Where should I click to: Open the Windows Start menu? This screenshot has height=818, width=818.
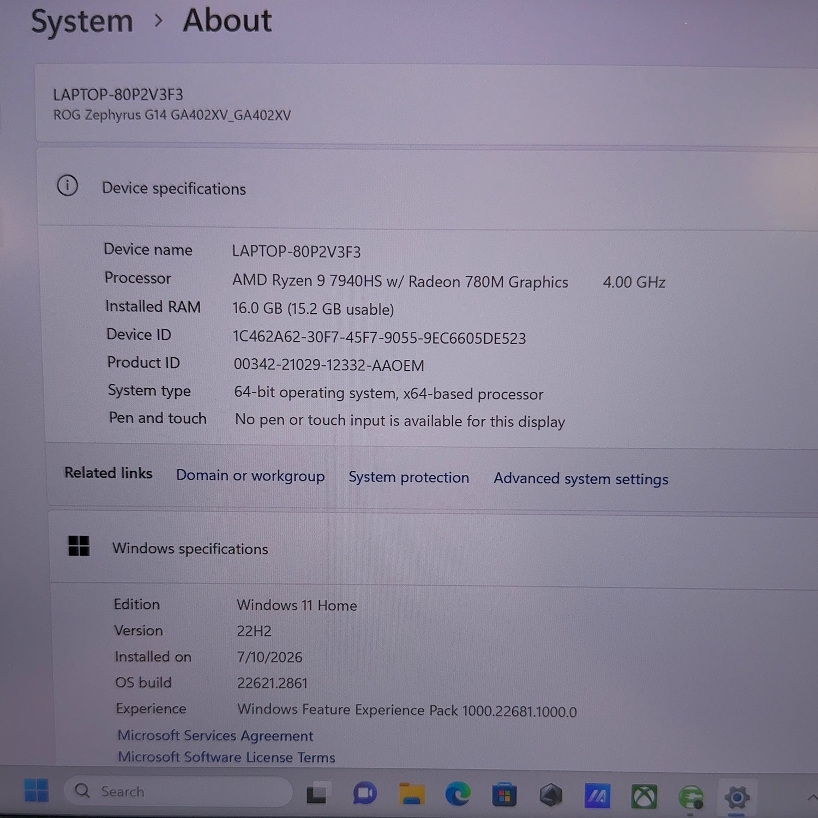pos(37,790)
